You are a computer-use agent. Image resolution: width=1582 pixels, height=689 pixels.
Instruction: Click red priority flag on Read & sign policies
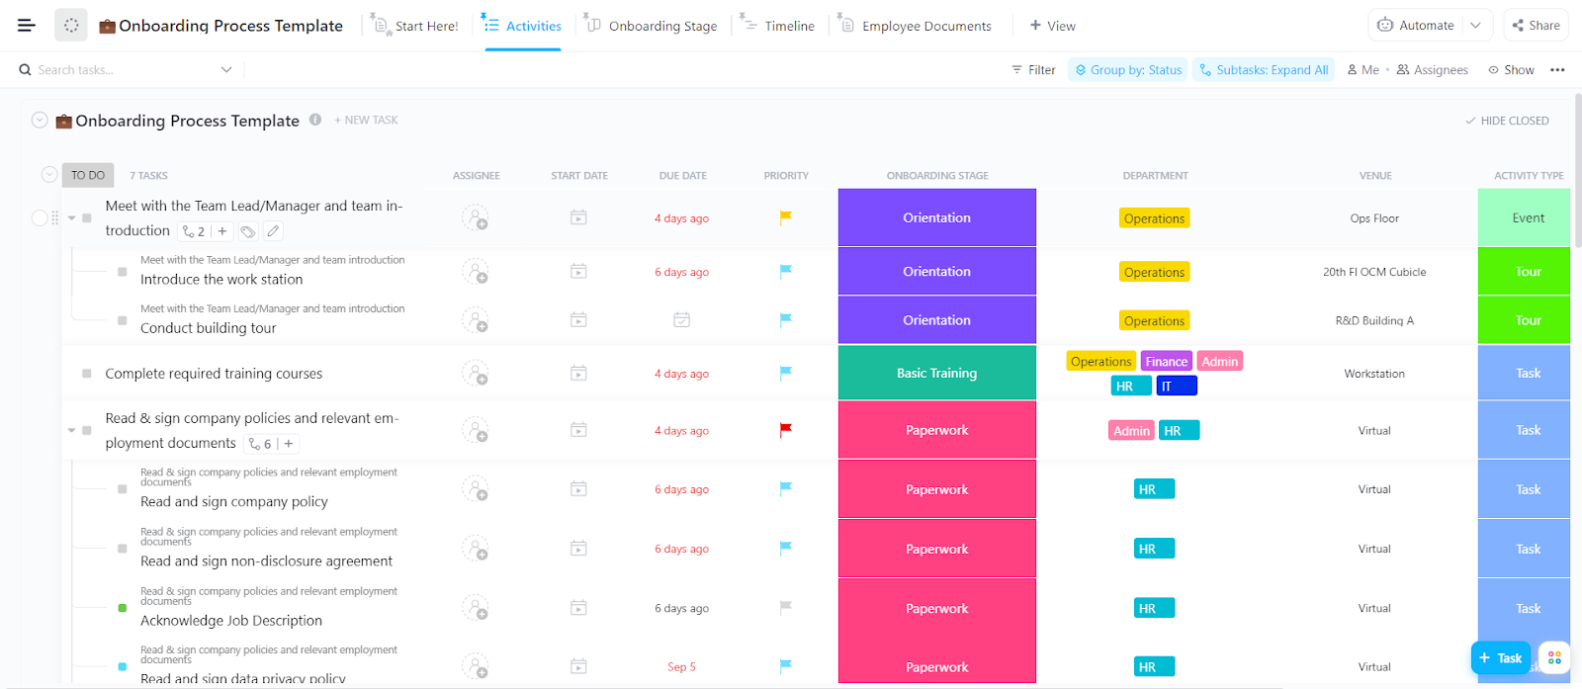coord(786,430)
